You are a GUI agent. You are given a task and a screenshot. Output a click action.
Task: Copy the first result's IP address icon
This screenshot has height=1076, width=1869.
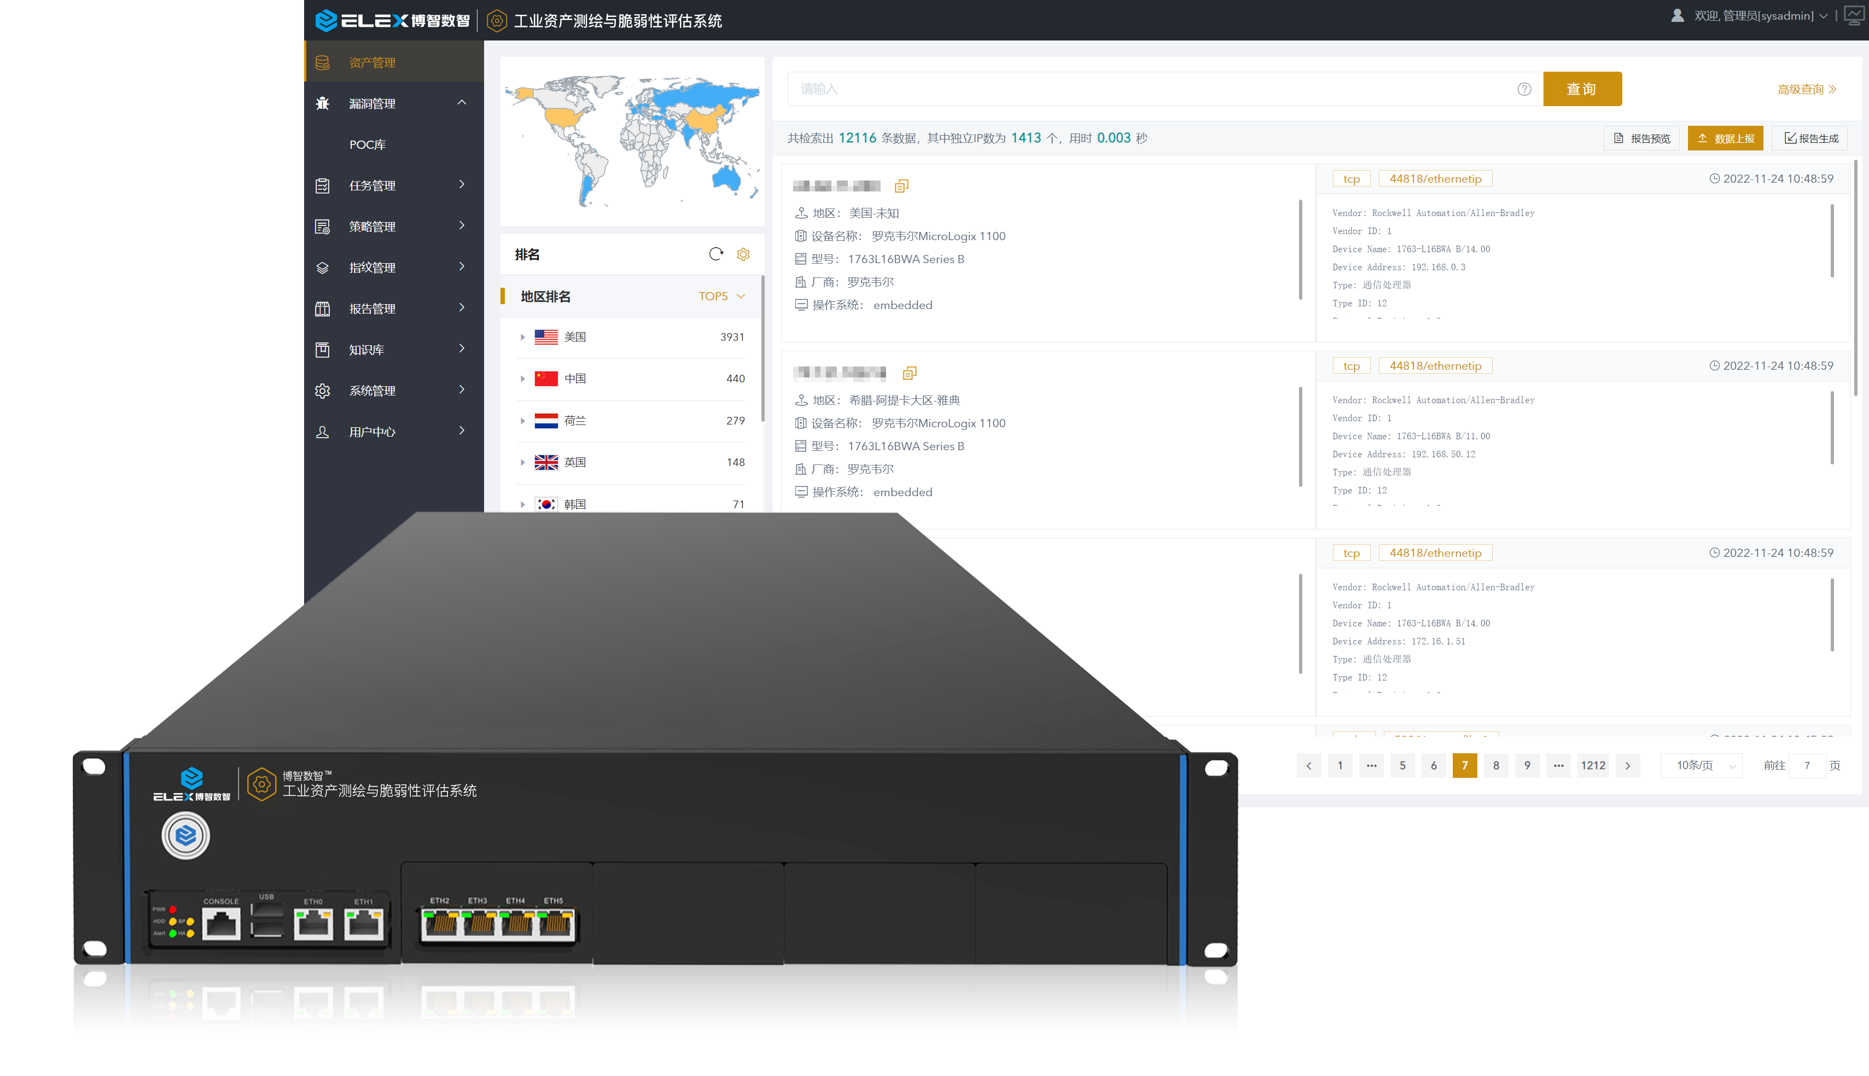click(x=901, y=185)
